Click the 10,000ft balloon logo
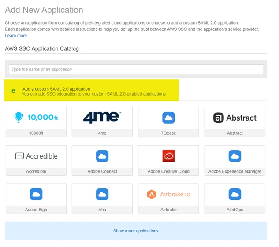Viewport: 279px width, 247px height. click(x=36, y=118)
